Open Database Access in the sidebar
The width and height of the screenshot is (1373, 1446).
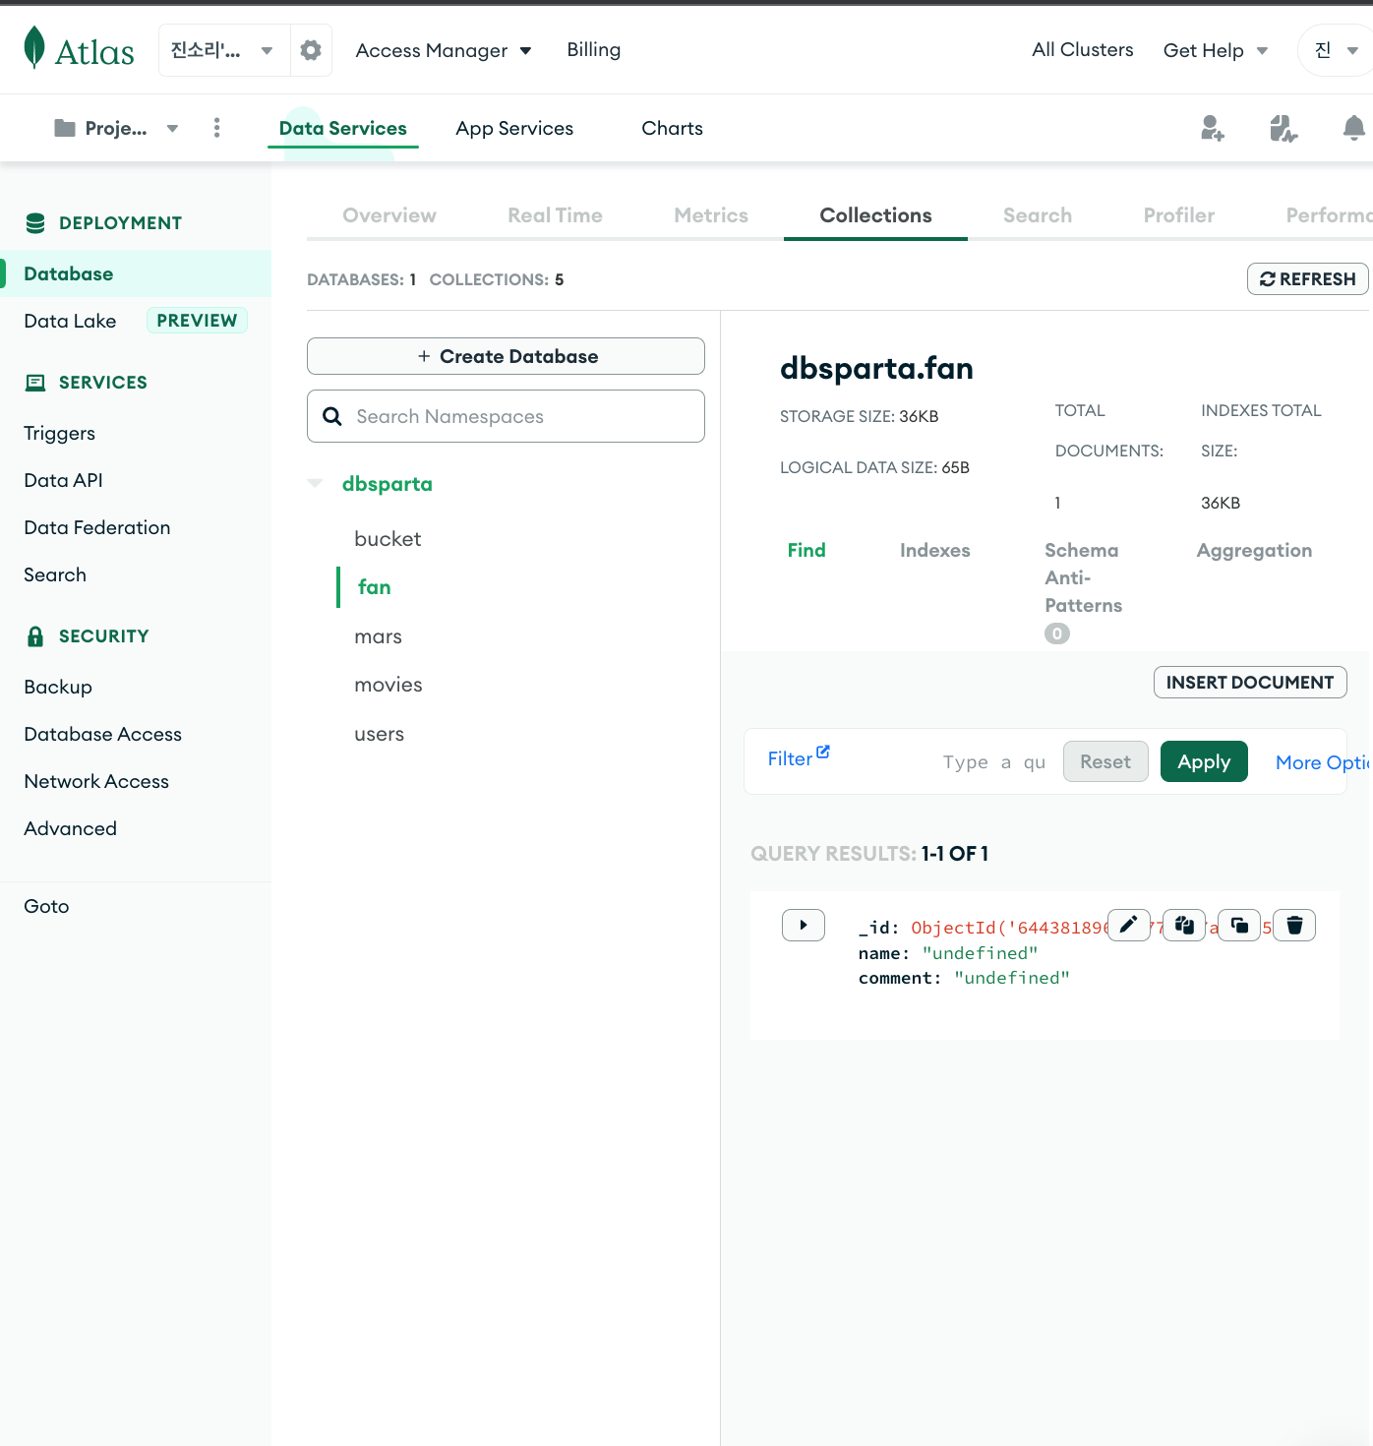click(103, 734)
